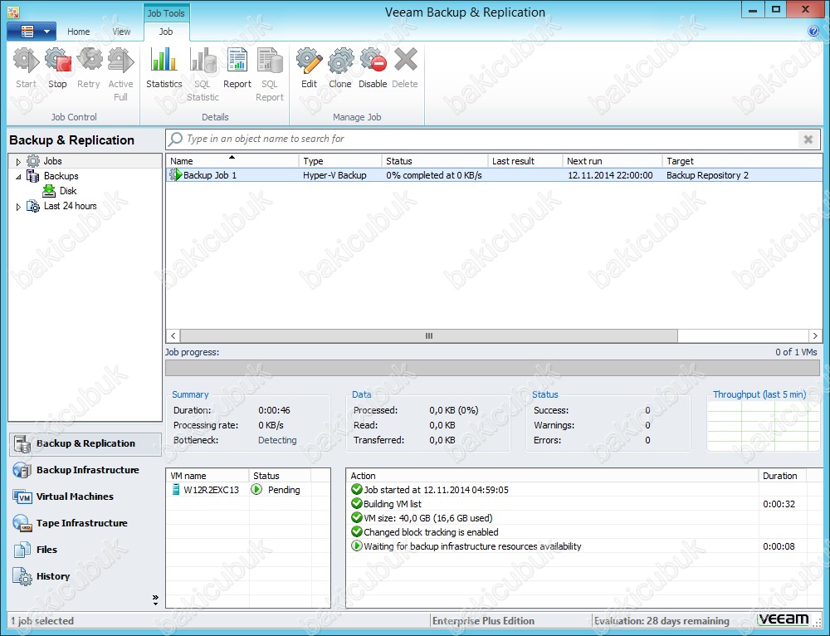Open the help icon
830x636 pixels.
tap(813, 31)
